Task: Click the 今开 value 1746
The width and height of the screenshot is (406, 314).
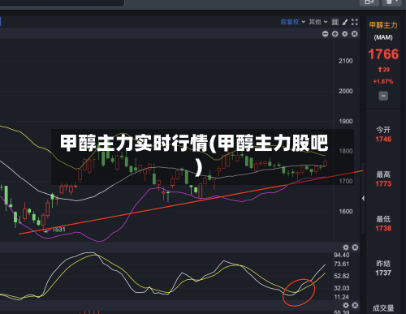Action: 383,140
